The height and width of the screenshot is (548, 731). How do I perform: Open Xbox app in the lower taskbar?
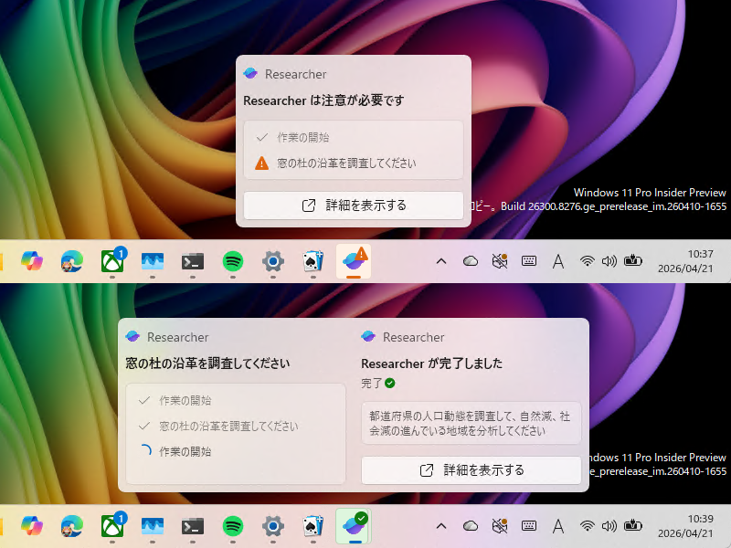pyautogui.click(x=112, y=526)
